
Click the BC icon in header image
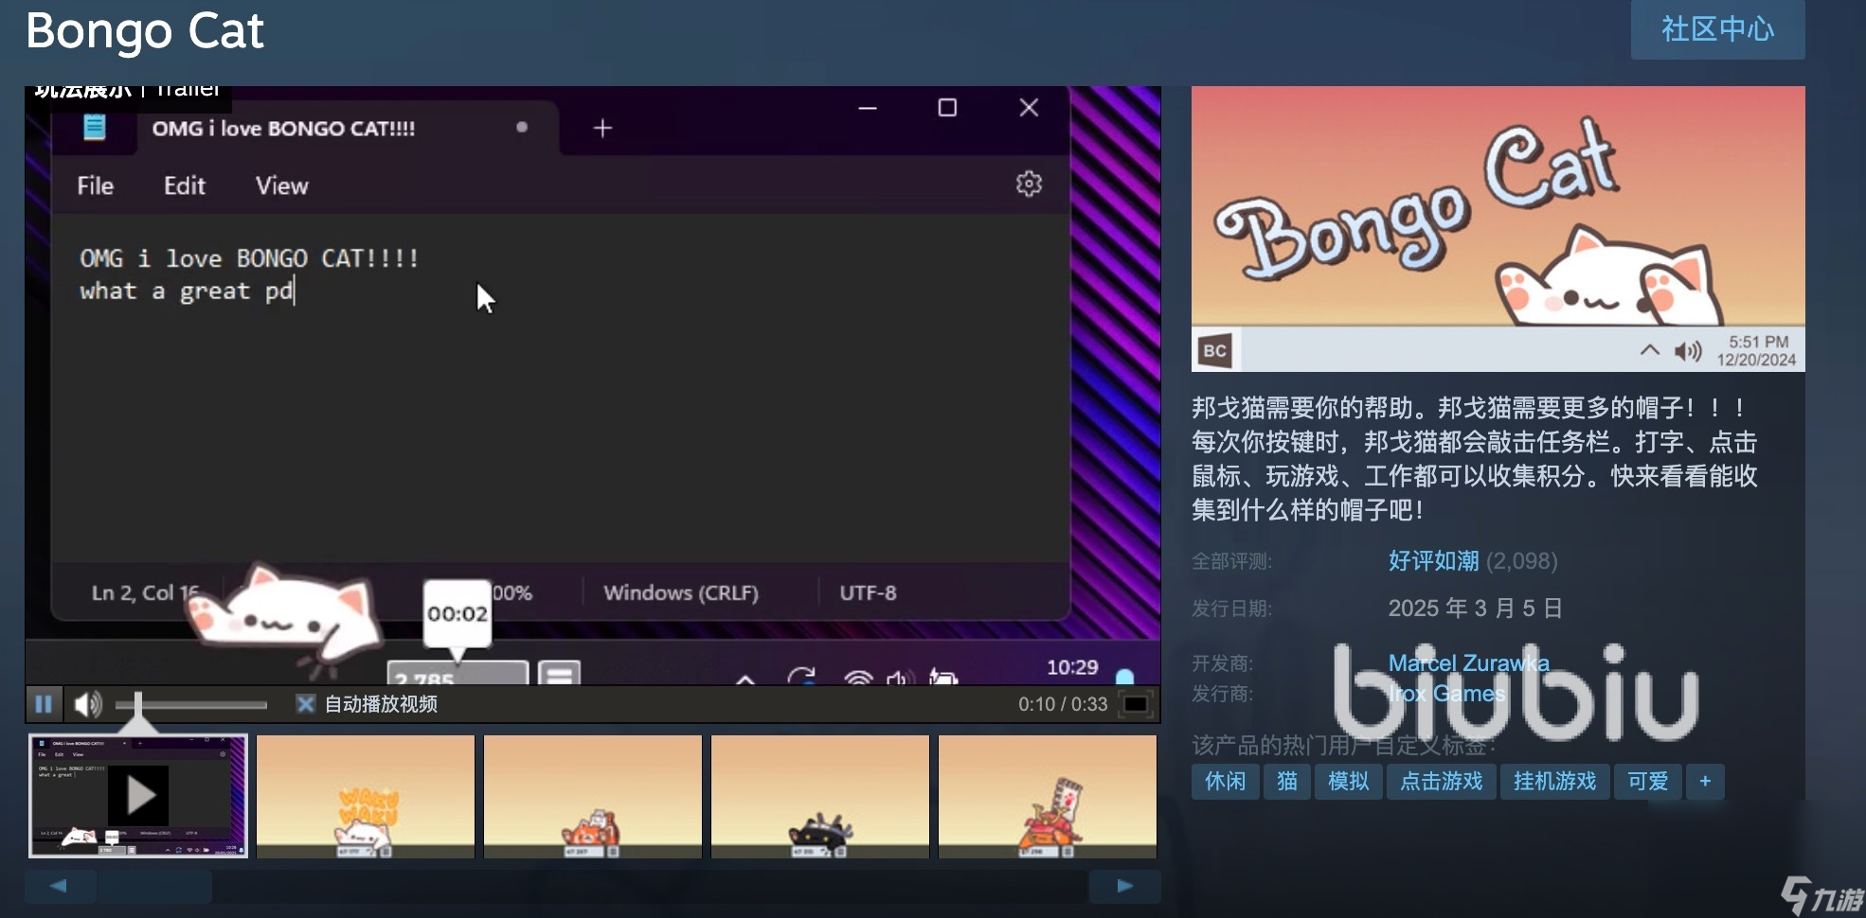coord(1214,351)
